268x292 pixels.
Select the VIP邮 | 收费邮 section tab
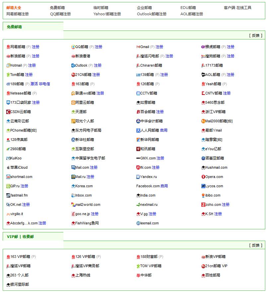(x=20, y=237)
